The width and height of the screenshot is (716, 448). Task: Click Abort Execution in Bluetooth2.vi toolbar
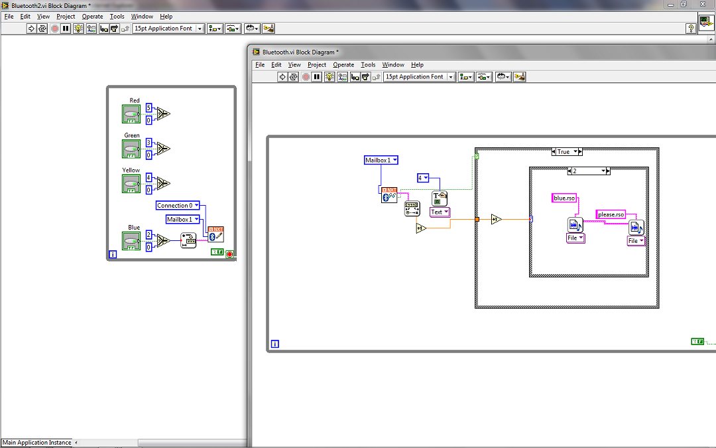click(x=55, y=29)
